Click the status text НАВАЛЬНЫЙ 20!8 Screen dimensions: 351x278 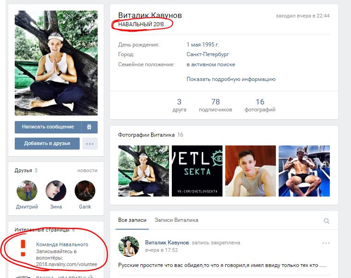click(x=141, y=24)
